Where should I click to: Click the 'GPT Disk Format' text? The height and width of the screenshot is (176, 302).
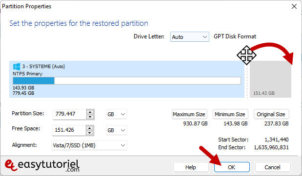coord(235,36)
